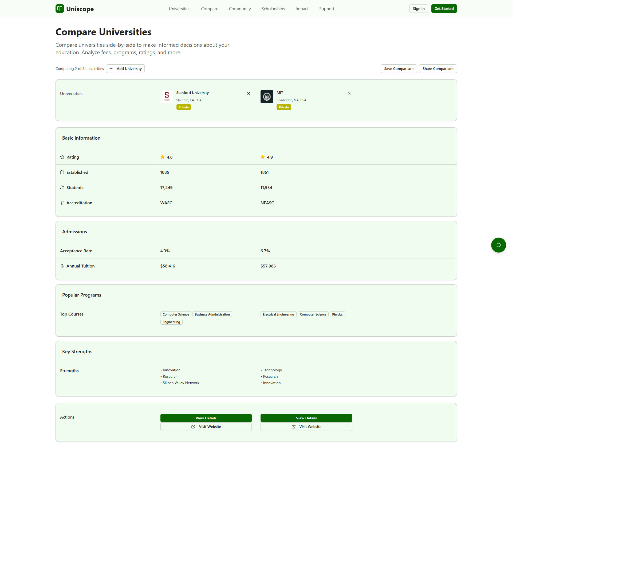The image size is (638, 563).
Task: Click the external-link icon on MIT's Visit Website
Action: (293, 427)
